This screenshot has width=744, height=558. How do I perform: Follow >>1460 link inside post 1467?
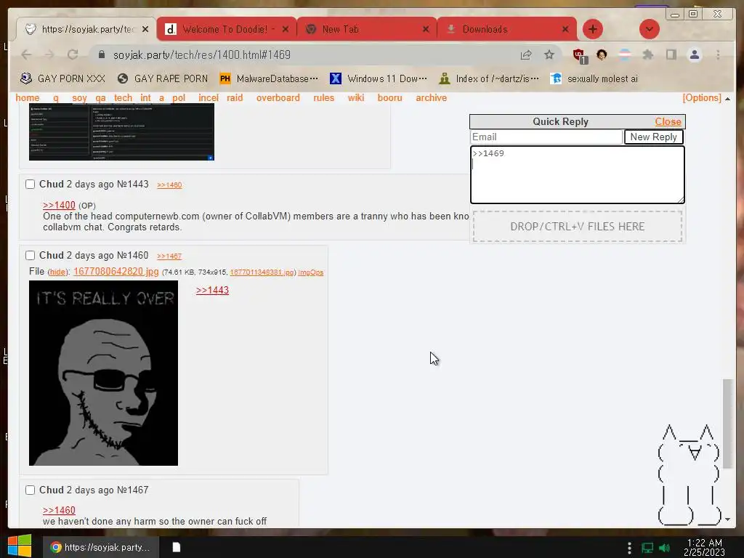[59, 510]
